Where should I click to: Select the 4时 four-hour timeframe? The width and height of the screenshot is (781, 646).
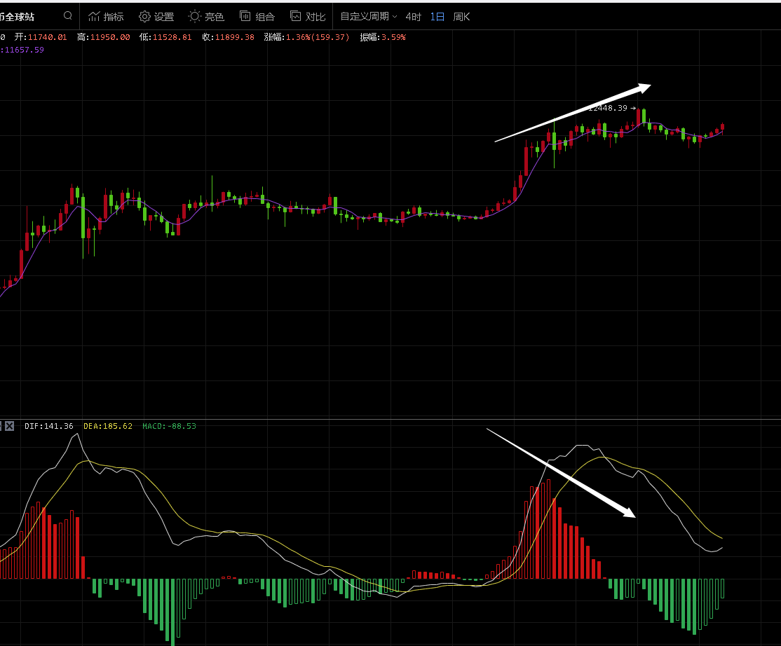click(x=414, y=16)
